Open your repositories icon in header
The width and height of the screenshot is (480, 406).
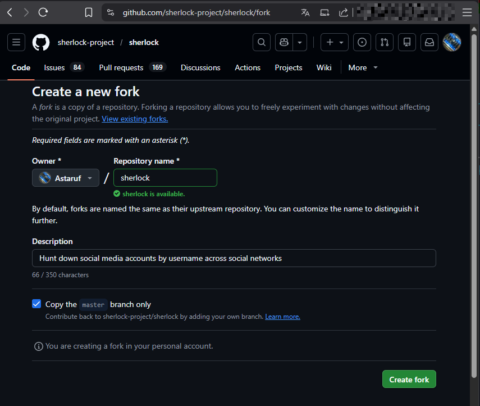pyautogui.click(x=407, y=42)
